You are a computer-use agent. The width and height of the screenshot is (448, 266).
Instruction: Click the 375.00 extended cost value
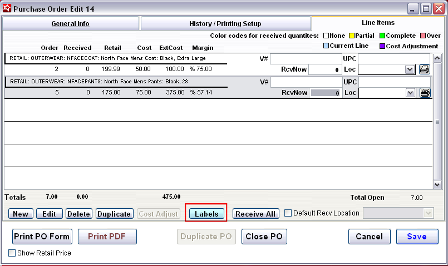pos(175,92)
